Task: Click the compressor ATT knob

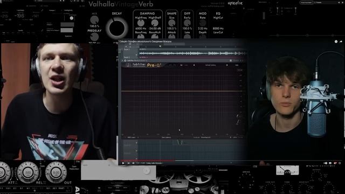Action: coord(5,172)
